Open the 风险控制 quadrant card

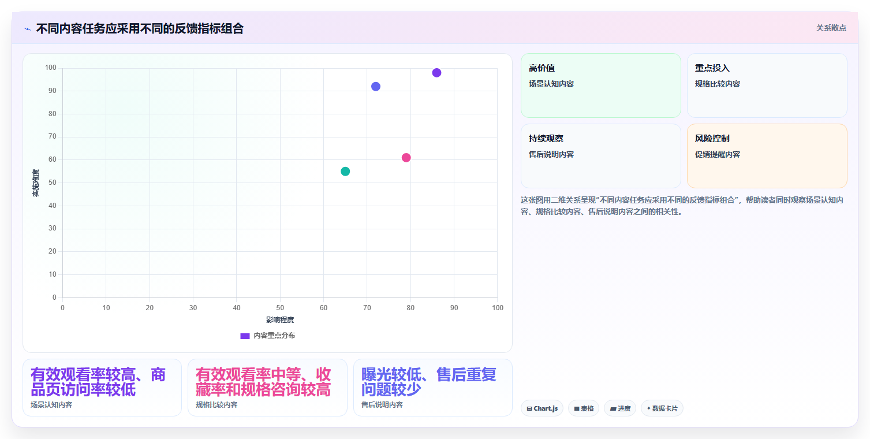point(767,156)
